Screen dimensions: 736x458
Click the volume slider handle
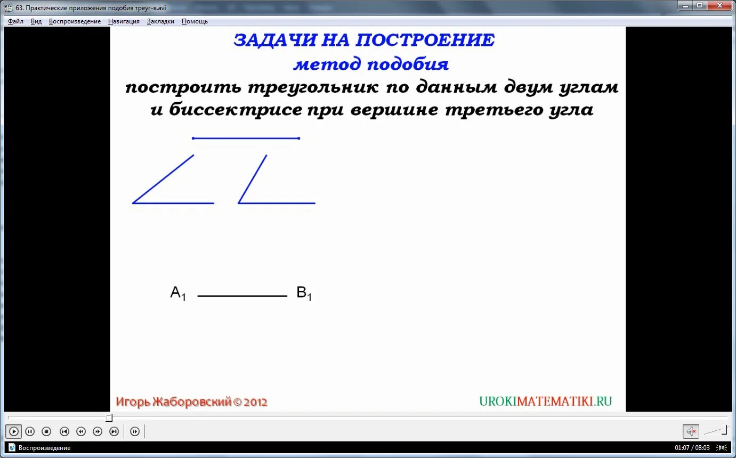725,429
